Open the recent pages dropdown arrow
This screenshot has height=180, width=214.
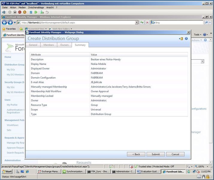tap(15, 22)
